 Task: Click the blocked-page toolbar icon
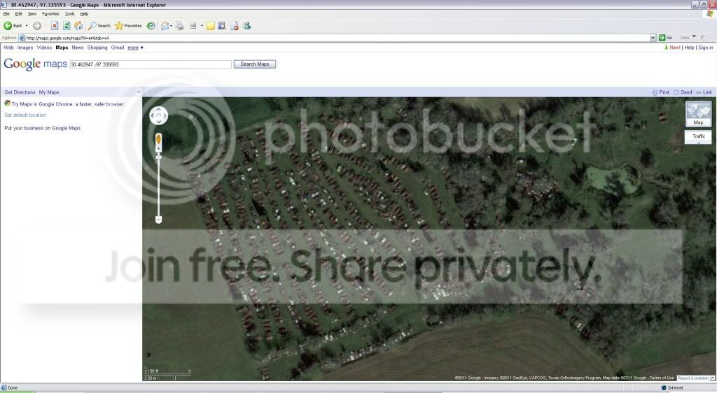pyautogui.click(x=235, y=26)
